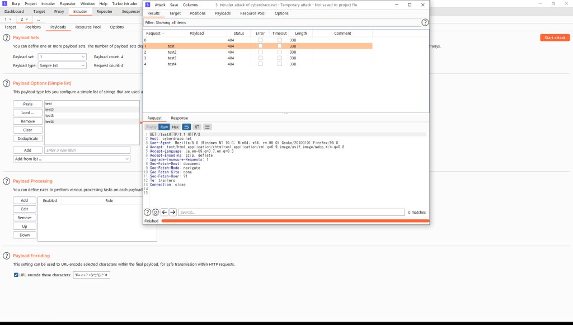Tick Error checkbox for request 2
Screen dimensions: 573x325
coord(260,52)
